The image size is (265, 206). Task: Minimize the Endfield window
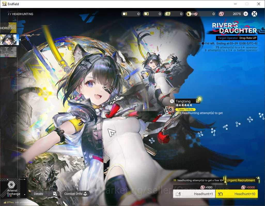235,4
